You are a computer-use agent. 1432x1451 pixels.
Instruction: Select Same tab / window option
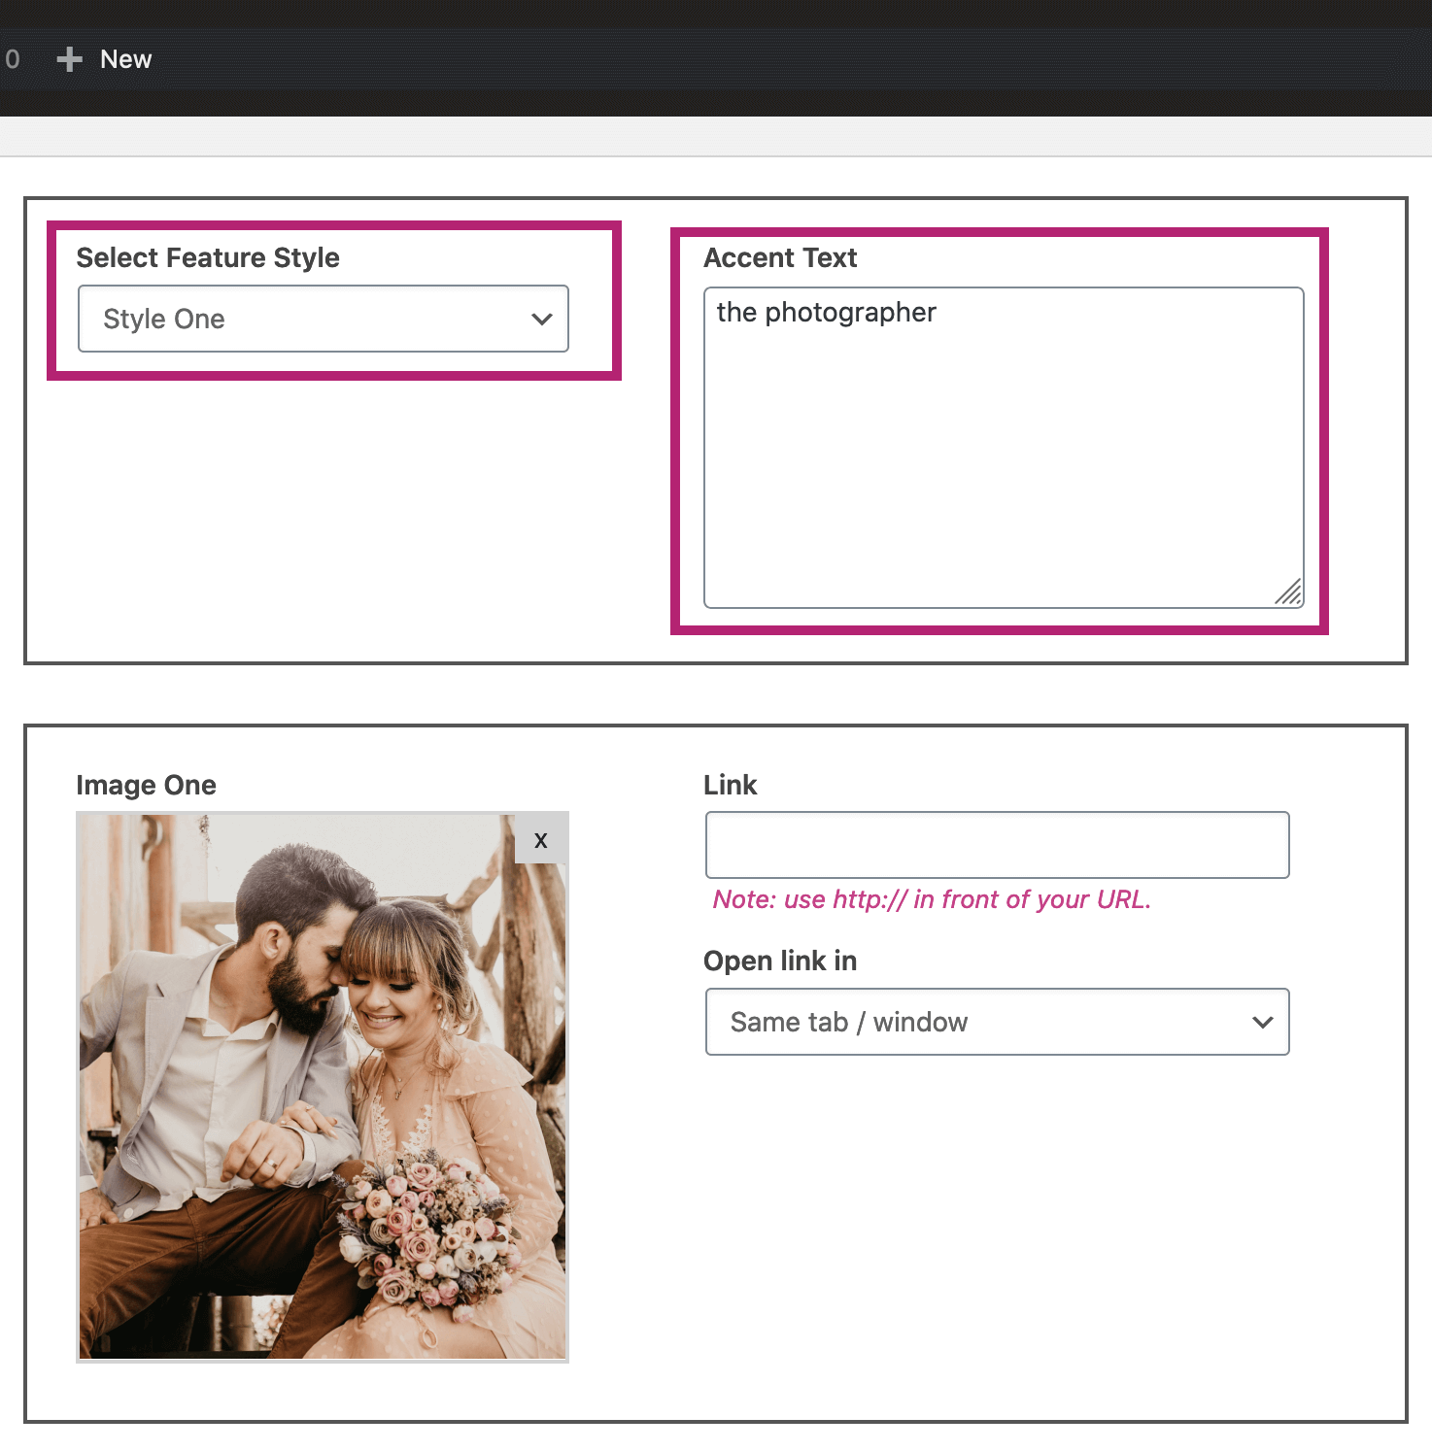click(996, 1022)
